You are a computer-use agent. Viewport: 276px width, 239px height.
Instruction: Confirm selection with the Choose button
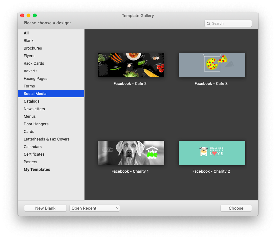pyautogui.click(x=236, y=208)
